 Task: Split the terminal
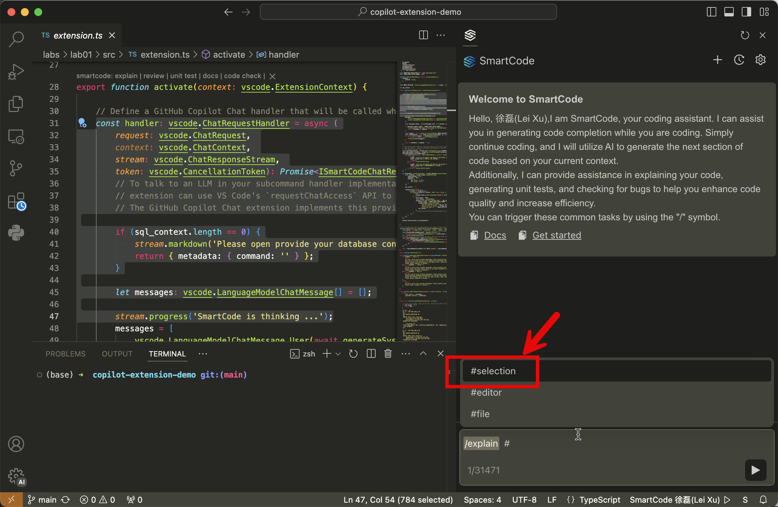tap(371, 354)
